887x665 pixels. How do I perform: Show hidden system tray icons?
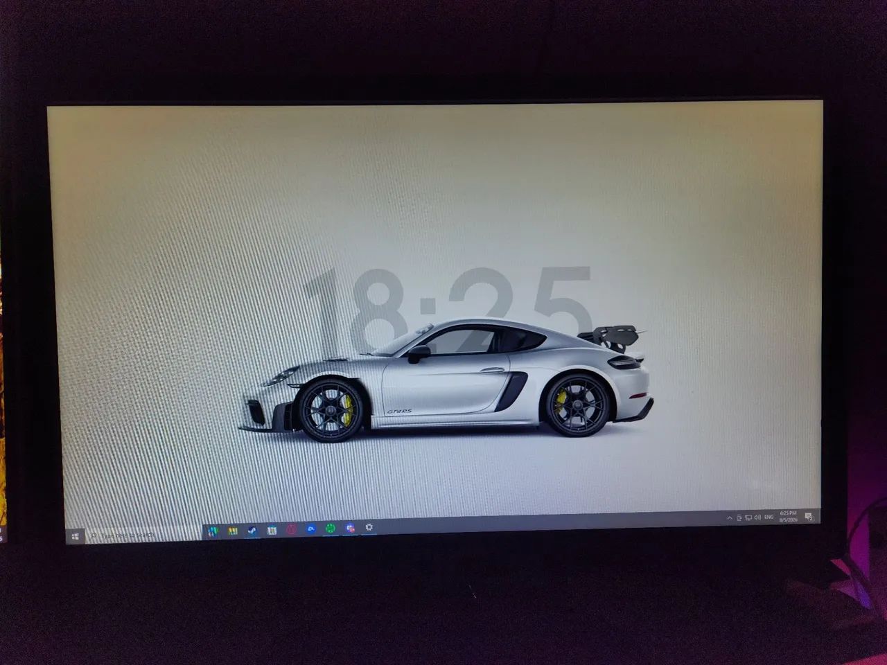pos(730,517)
